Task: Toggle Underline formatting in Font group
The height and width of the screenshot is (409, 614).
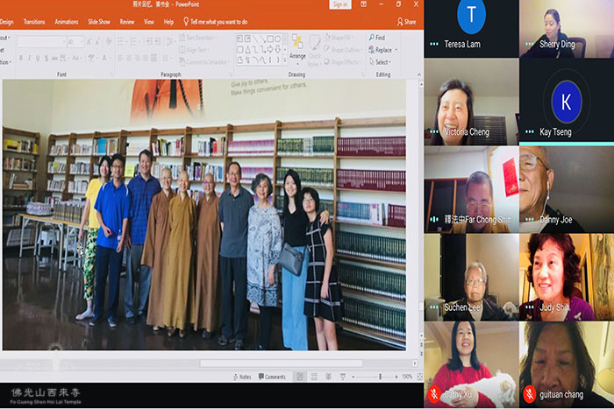Action: (38, 59)
